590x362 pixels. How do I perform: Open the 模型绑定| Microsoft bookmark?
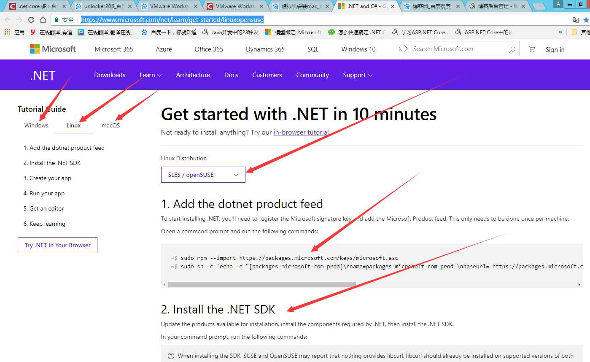[293, 32]
